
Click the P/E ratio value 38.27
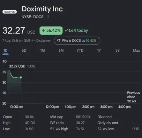[80, 123]
